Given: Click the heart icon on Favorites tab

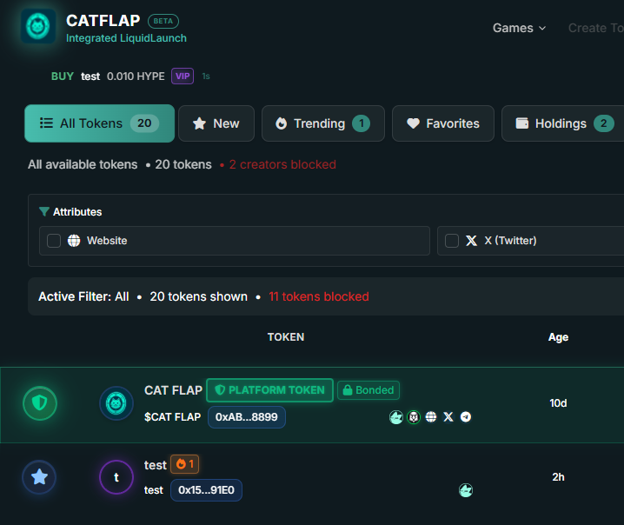Looking at the screenshot, I should 413,123.
